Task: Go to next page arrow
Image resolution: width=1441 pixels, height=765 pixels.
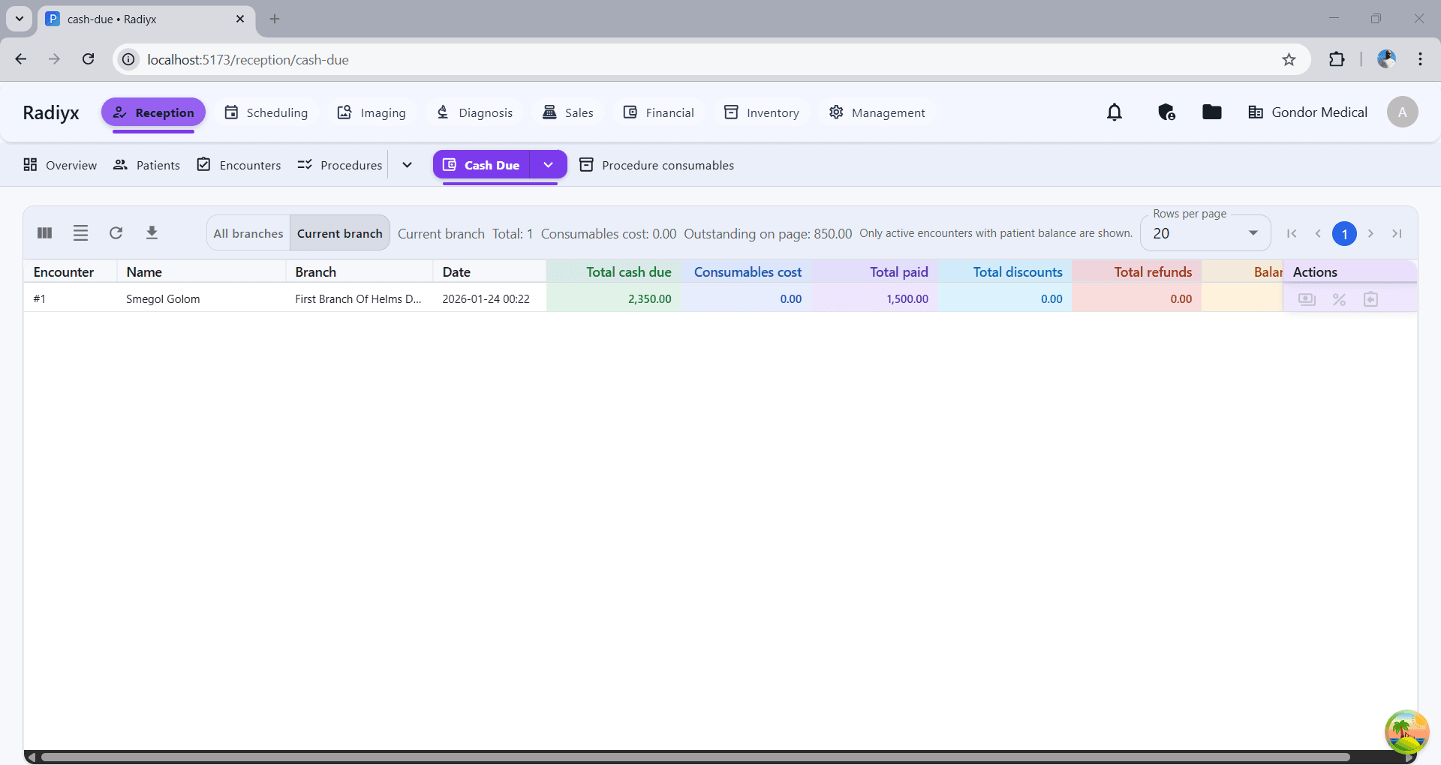Action: coord(1370,233)
